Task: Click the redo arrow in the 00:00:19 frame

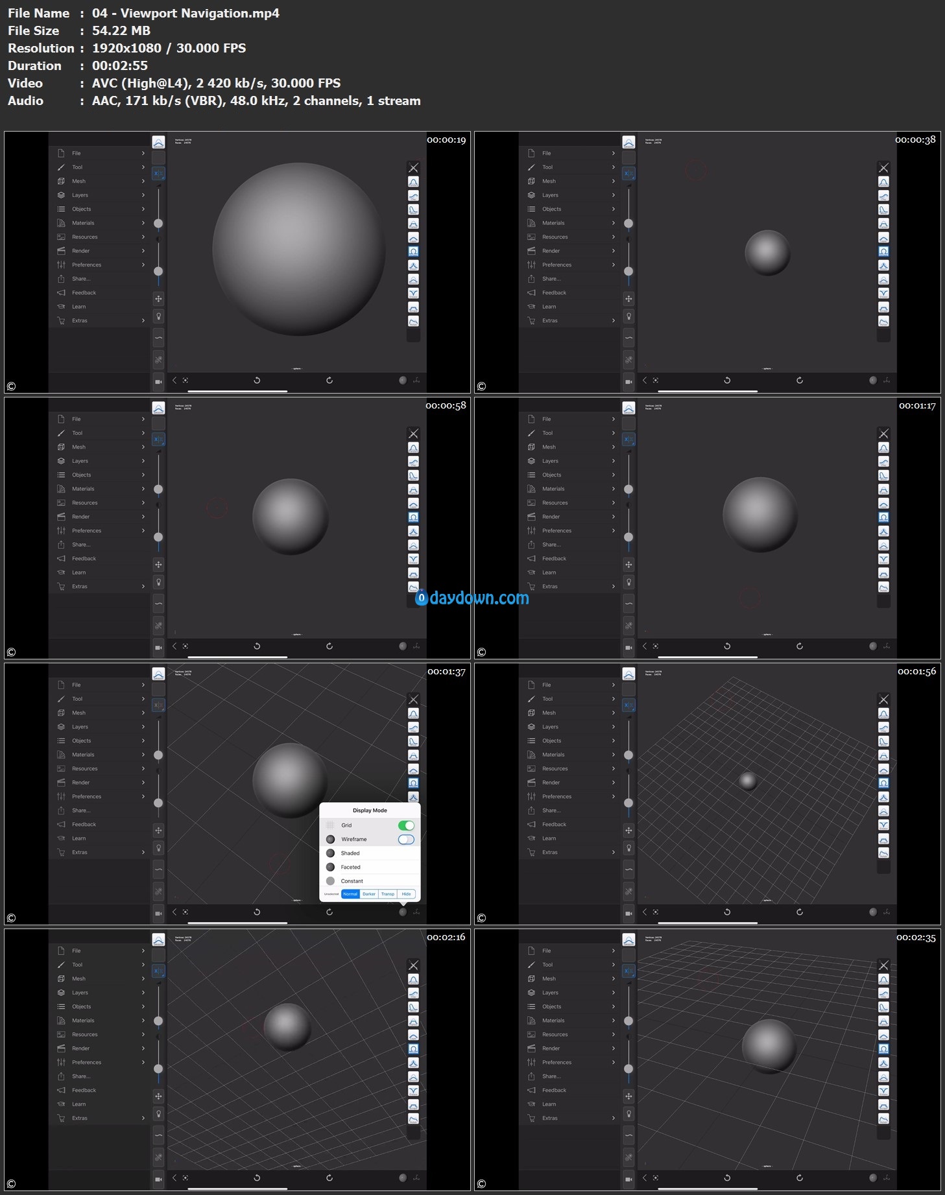Action: (x=329, y=381)
